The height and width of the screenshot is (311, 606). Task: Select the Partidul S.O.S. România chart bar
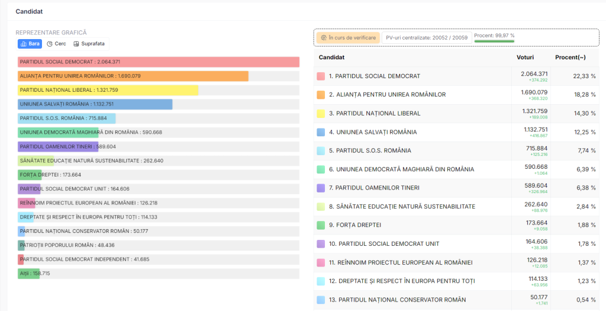point(66,118)
